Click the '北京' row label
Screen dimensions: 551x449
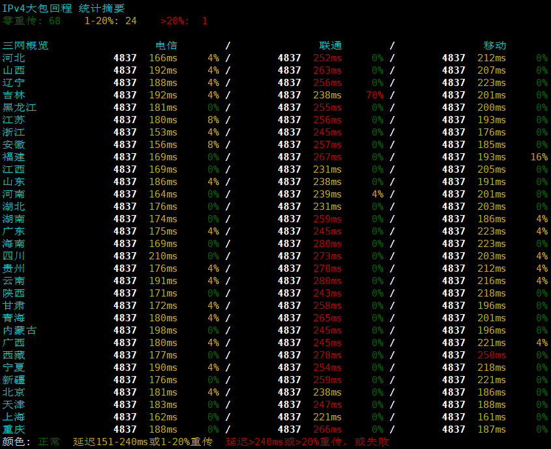14,392
